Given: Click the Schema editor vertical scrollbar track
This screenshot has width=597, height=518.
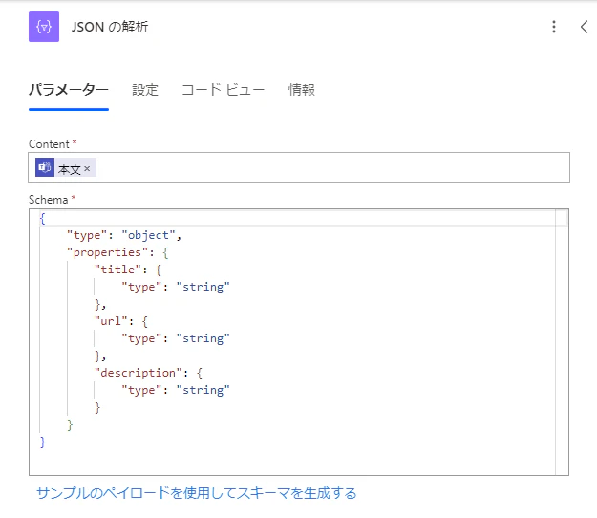Looking at the screenshot, I should pyautogui.click(x=562, y=342).
